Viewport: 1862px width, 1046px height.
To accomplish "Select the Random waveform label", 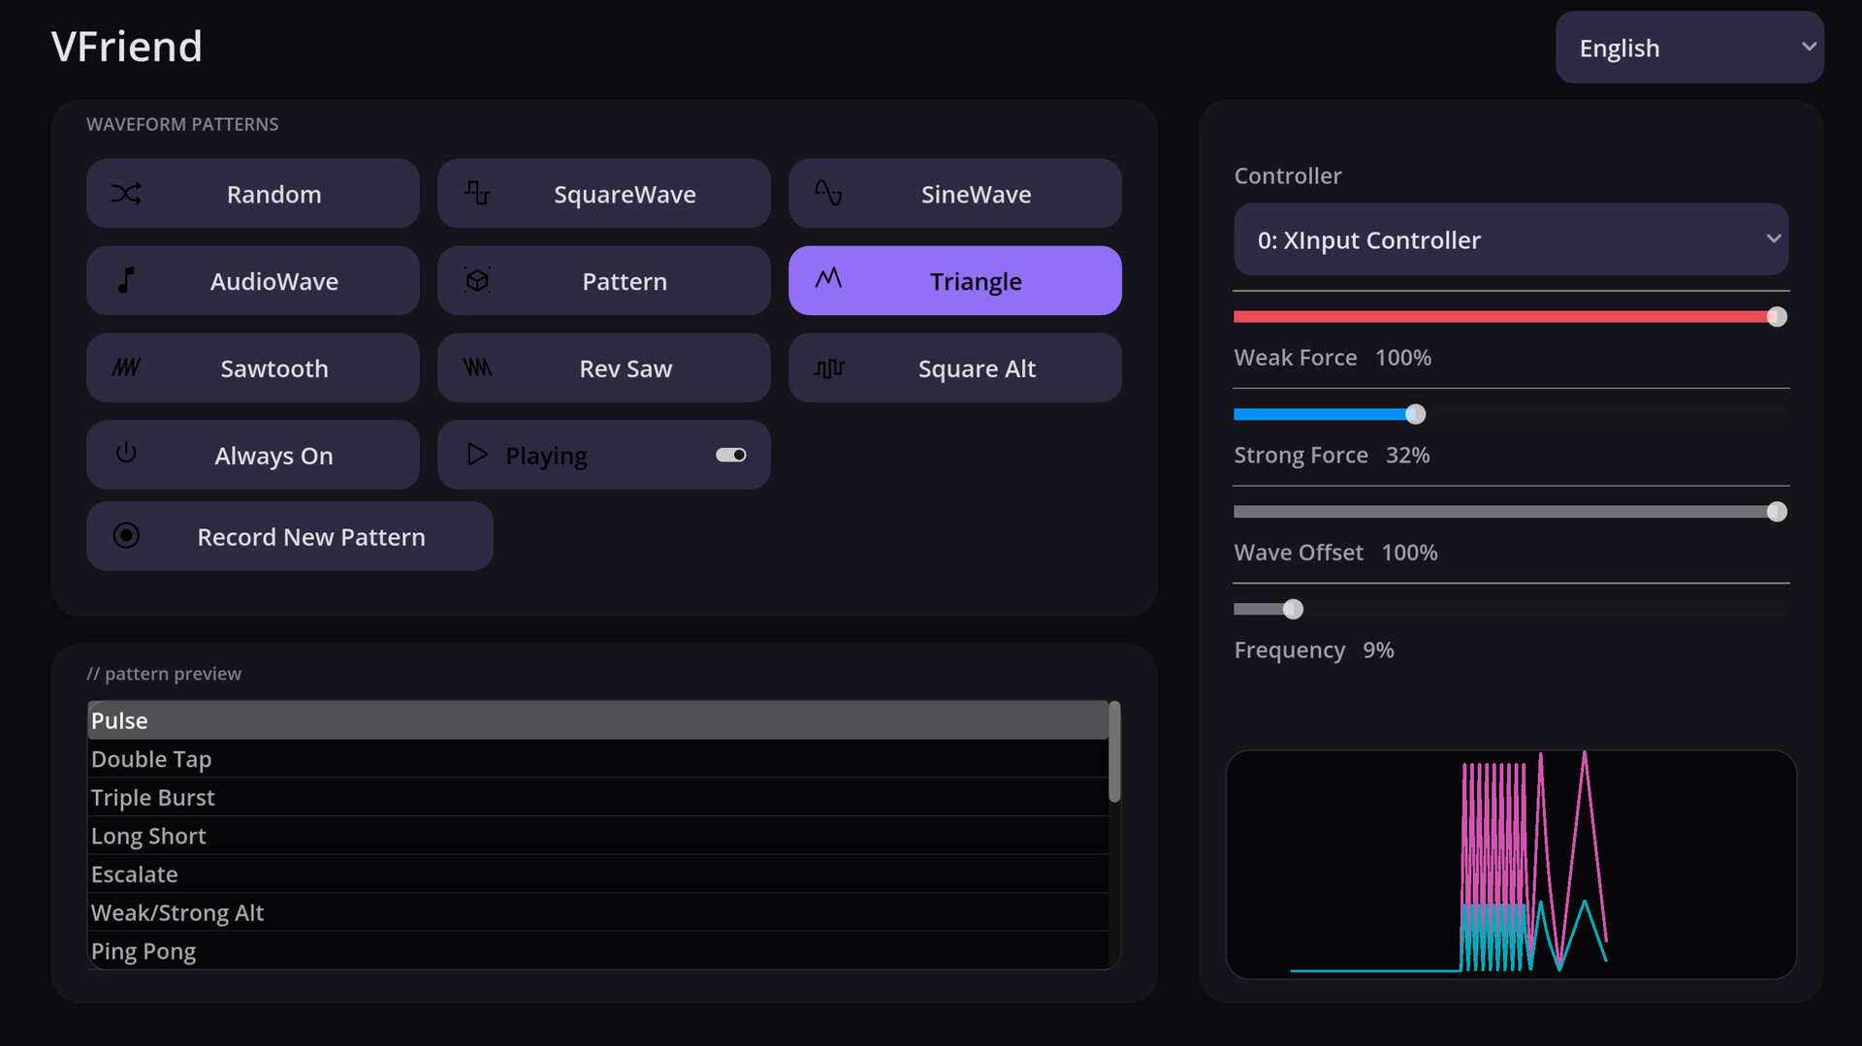I will point(274,194).
